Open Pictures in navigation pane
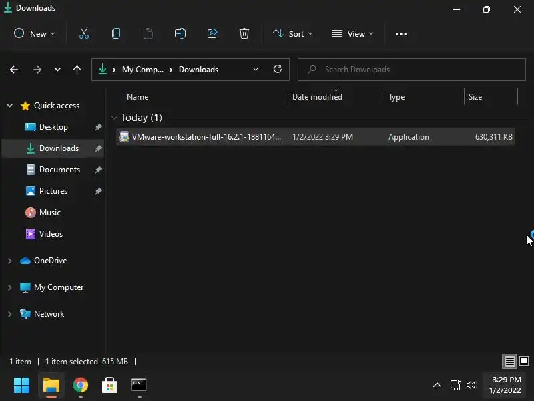The height and width of the screenshot is (401, 534). tap(53, 191)
